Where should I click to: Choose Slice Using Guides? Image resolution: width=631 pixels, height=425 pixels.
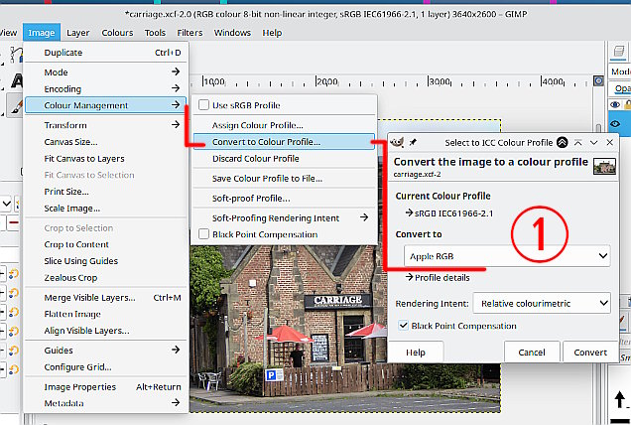click(x=106, y=260)
